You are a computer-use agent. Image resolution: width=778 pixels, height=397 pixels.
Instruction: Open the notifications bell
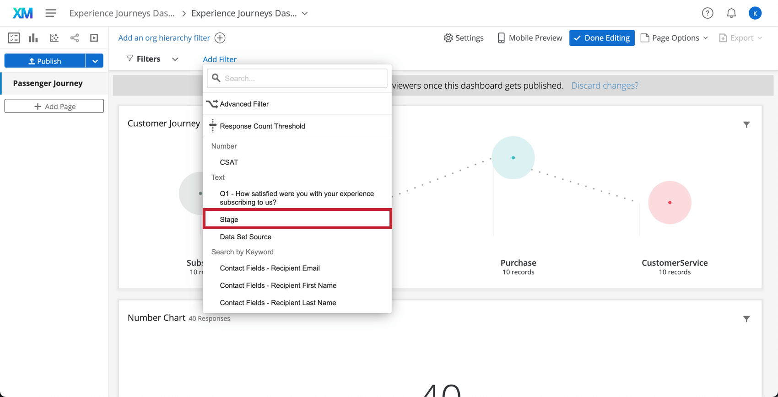coord(731,13)
